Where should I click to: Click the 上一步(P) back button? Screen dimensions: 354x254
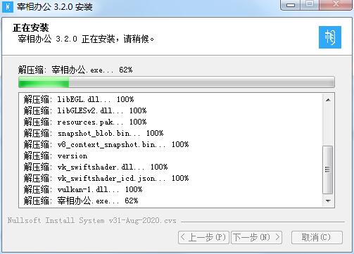click(x=203, y=238)
